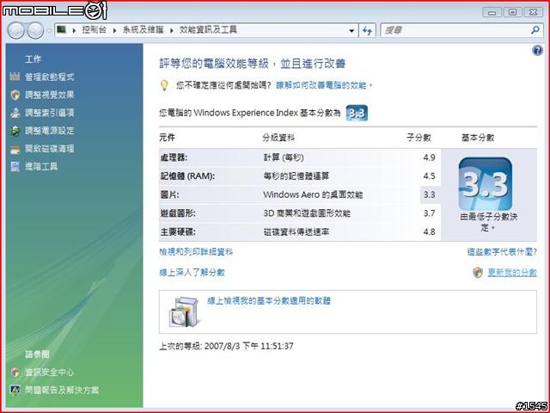The height and width of the screenshot is (413, 550).
Task: Open the blue Help question mark icon
Action: click(x=537, y=51)
